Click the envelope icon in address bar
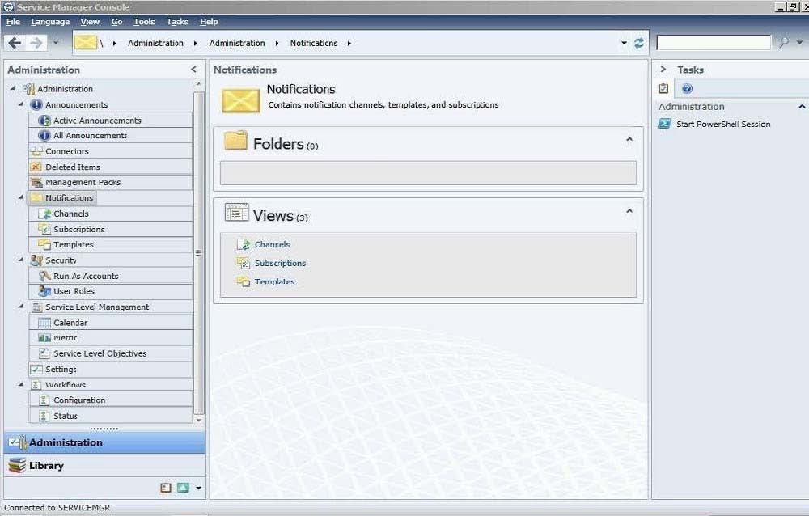This screenshot has height=516, width=809. coord(85,42)
